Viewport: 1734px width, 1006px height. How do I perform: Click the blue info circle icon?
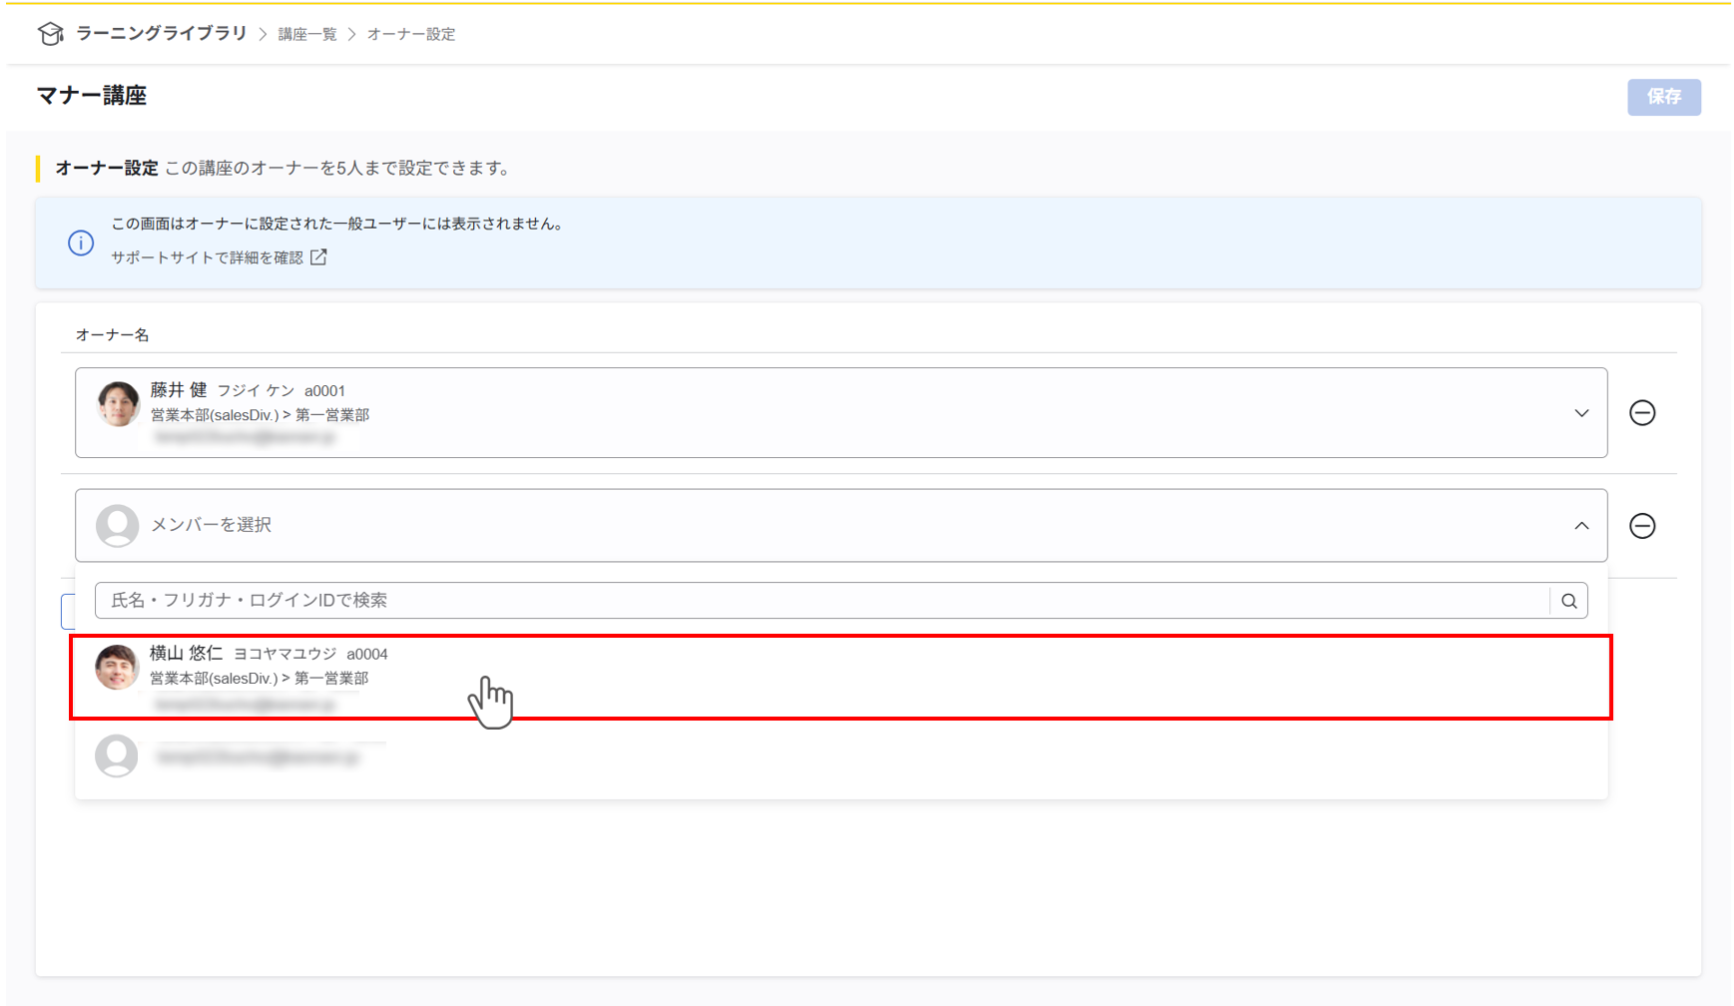81,243
